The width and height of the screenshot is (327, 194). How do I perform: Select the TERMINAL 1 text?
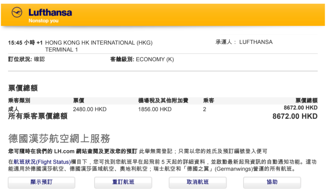pos(62,50)
